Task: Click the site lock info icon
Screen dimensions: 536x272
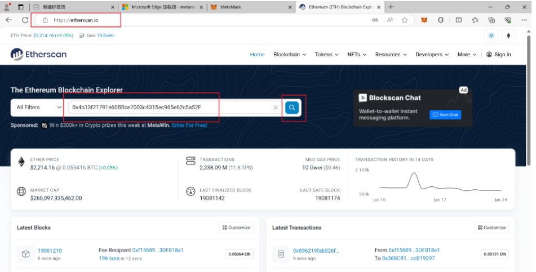Action: coord(45,20)
